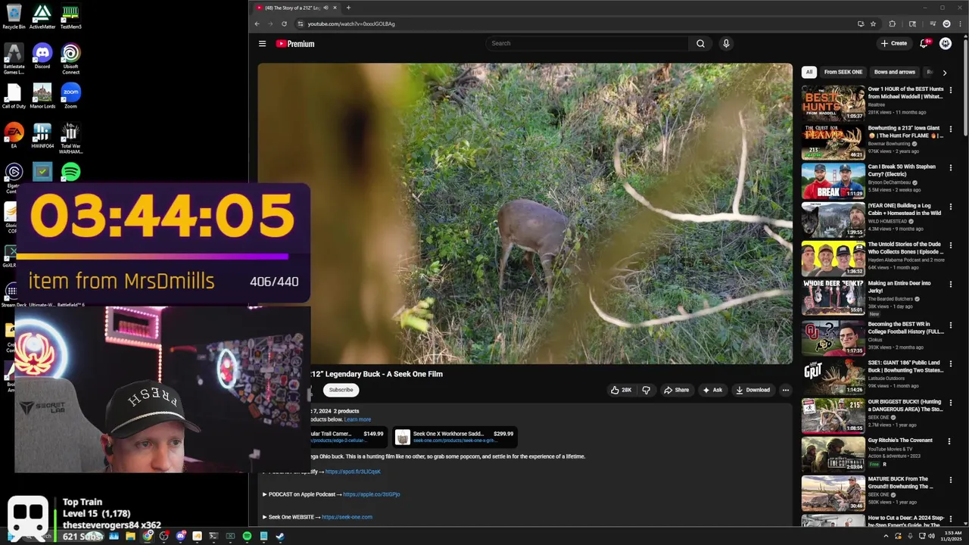Subscribe to the channel
This screenshot has height=545, width=969.
coord(341,390)
